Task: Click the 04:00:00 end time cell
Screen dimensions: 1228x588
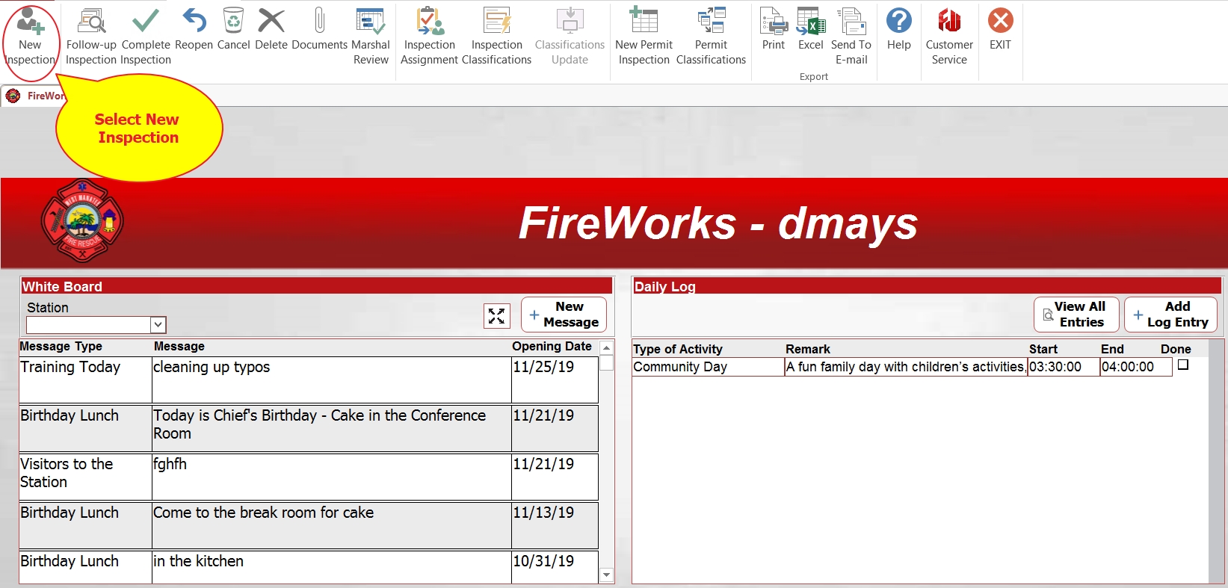Action: coord(1136,367)
